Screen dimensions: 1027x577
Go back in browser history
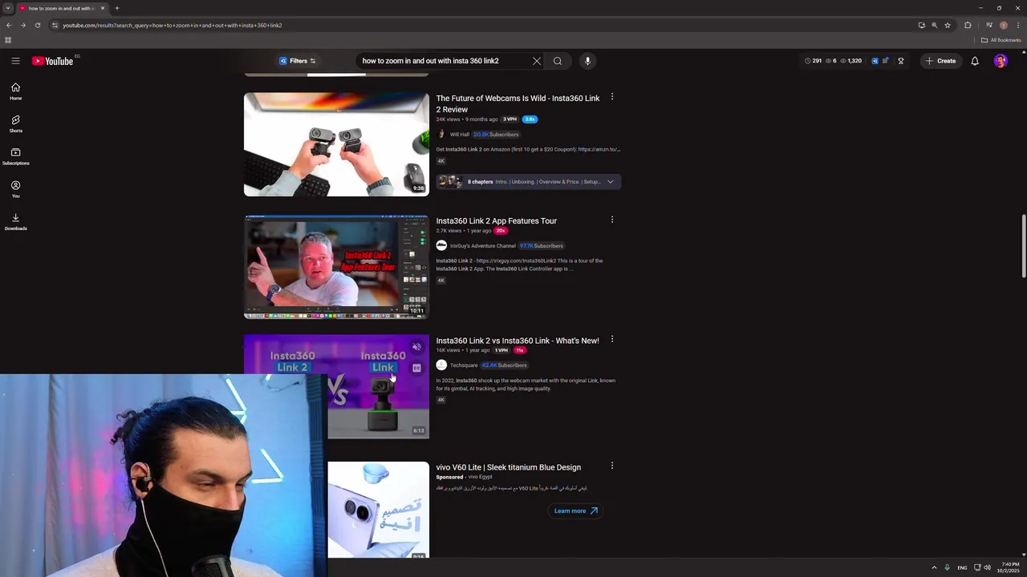9,25
